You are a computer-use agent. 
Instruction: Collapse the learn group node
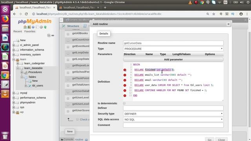pyautogui.click(x=14, y=59)
